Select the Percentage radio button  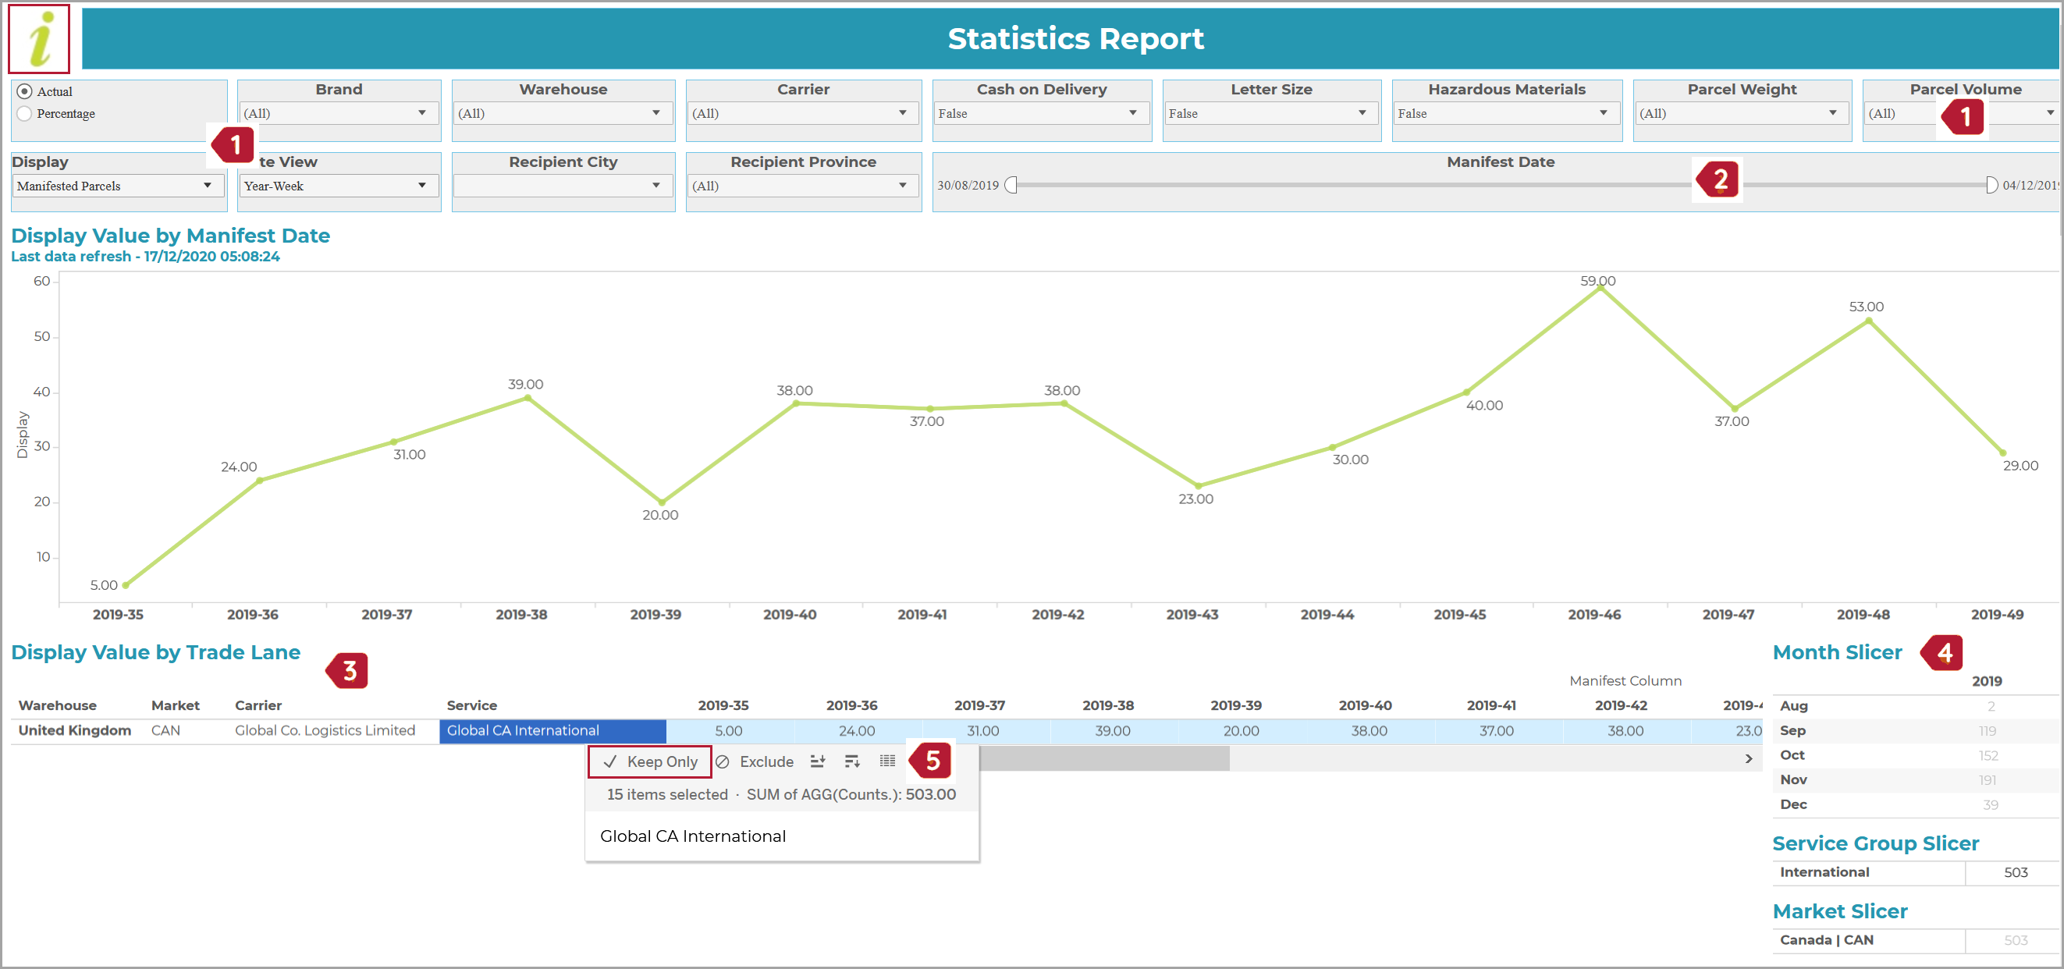coord(25,114)
